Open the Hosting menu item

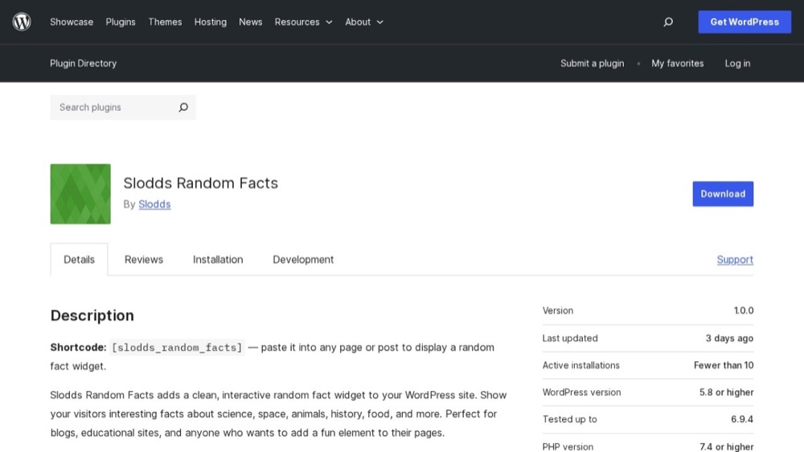210,22
